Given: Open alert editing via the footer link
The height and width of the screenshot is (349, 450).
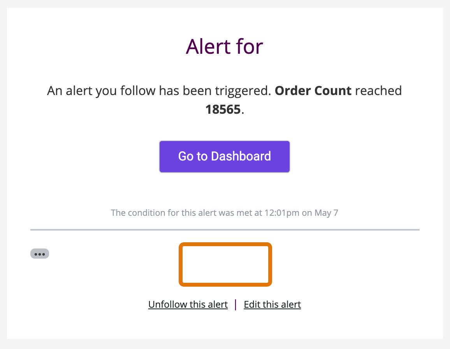Looking at the screenshot, I should (272, 304).
